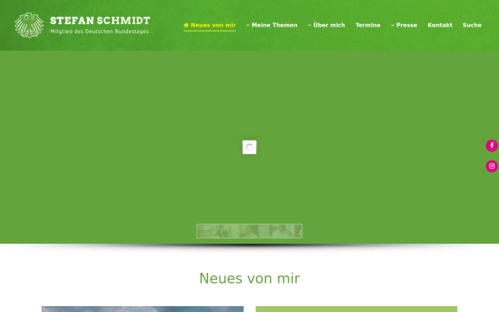Open the Facebook social link

(492, 146)
